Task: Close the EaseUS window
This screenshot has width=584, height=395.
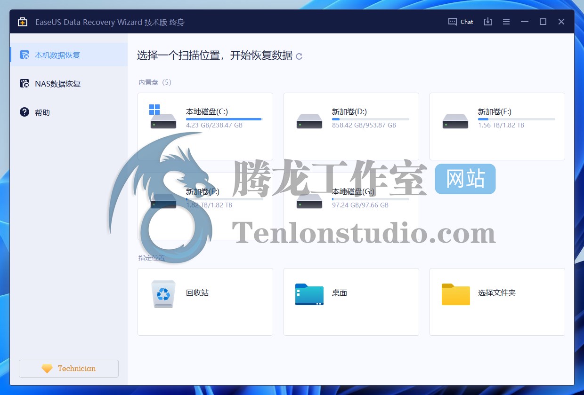Action: tap(561, 22)
